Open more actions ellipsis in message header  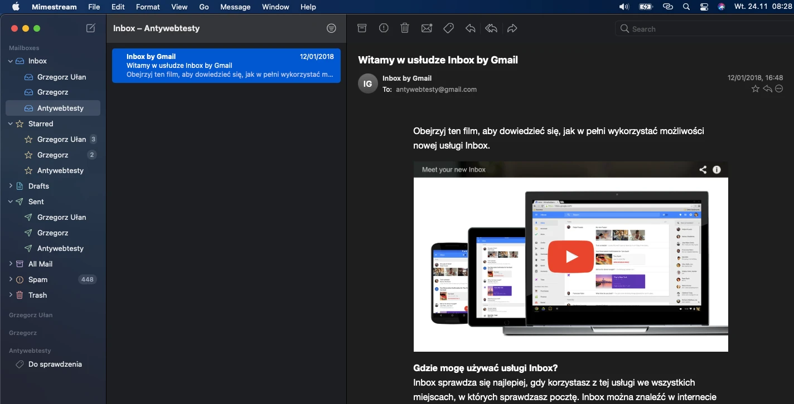pos(779,89)
